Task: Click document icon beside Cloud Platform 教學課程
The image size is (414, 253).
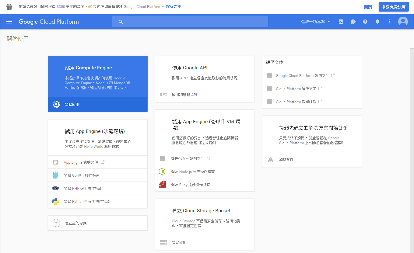Action: pos(270,102)
